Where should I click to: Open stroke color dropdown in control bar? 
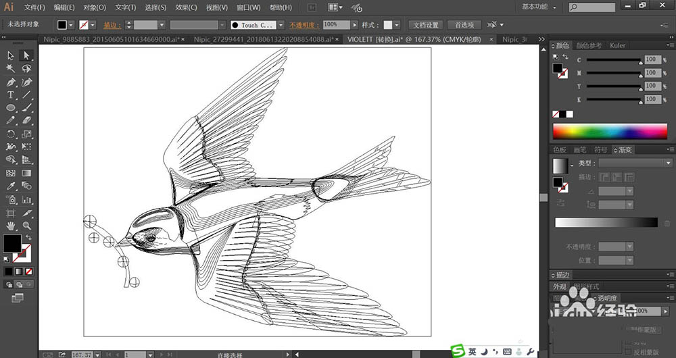[x=93, y=25]
